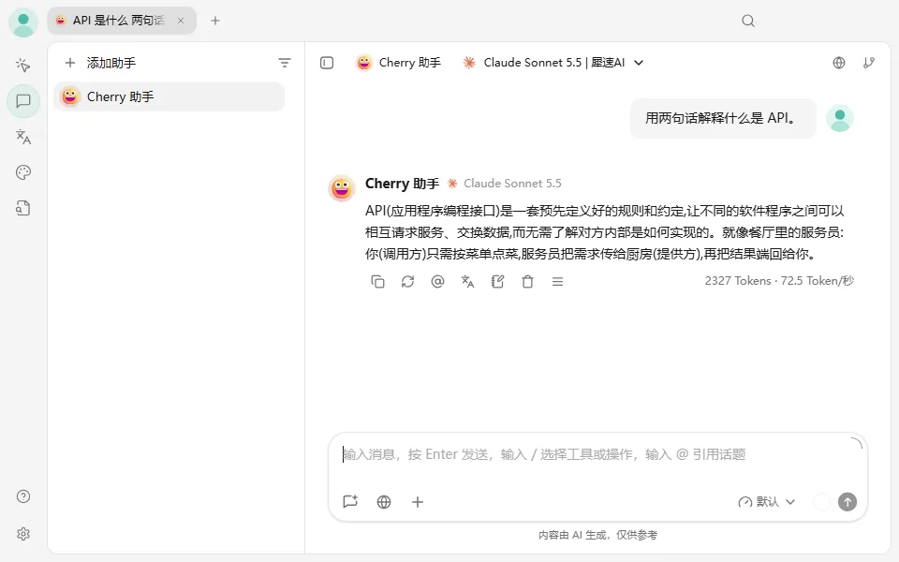Regenerate the assistant's API answer
This screenshot has height=562, width=899.
click(x=407, y=282)
